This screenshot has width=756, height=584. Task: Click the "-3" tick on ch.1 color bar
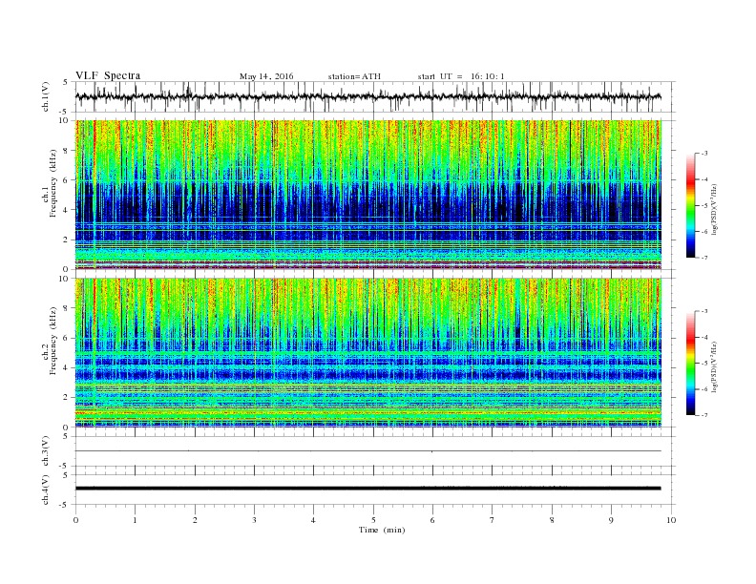coord(703,154)
